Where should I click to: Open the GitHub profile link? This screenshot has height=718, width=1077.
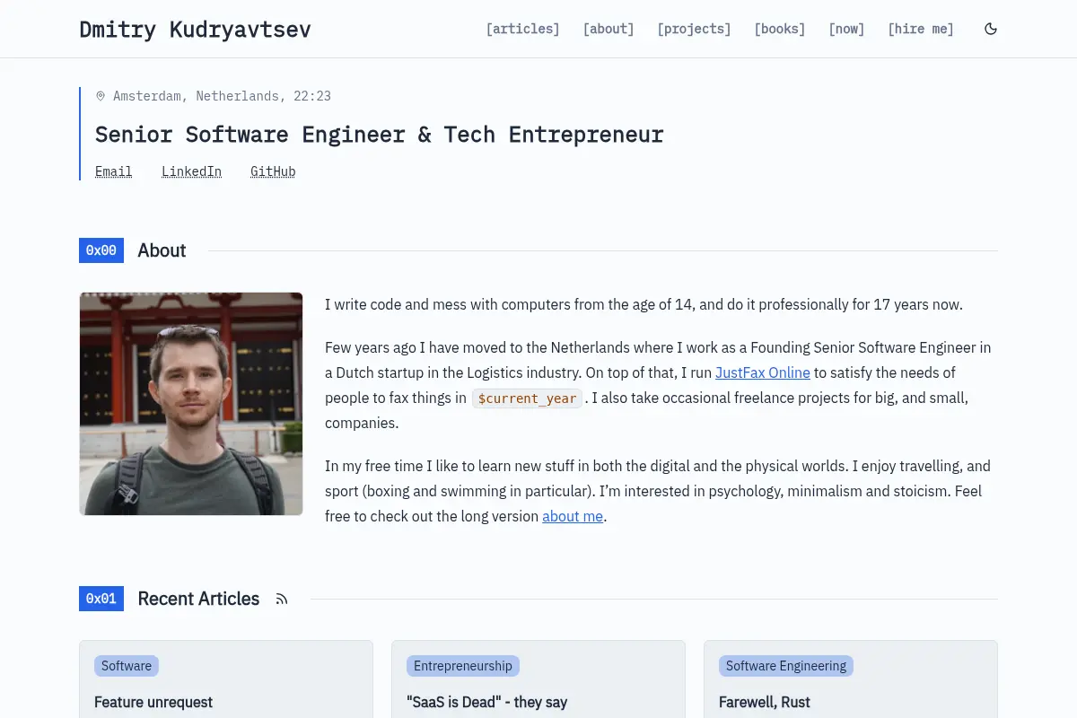pos(273,171)
